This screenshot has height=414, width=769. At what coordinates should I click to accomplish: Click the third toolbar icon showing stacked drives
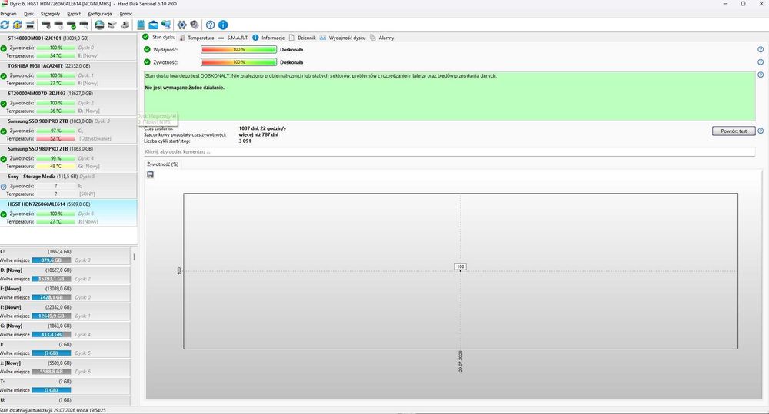click(x=30, y=25)
